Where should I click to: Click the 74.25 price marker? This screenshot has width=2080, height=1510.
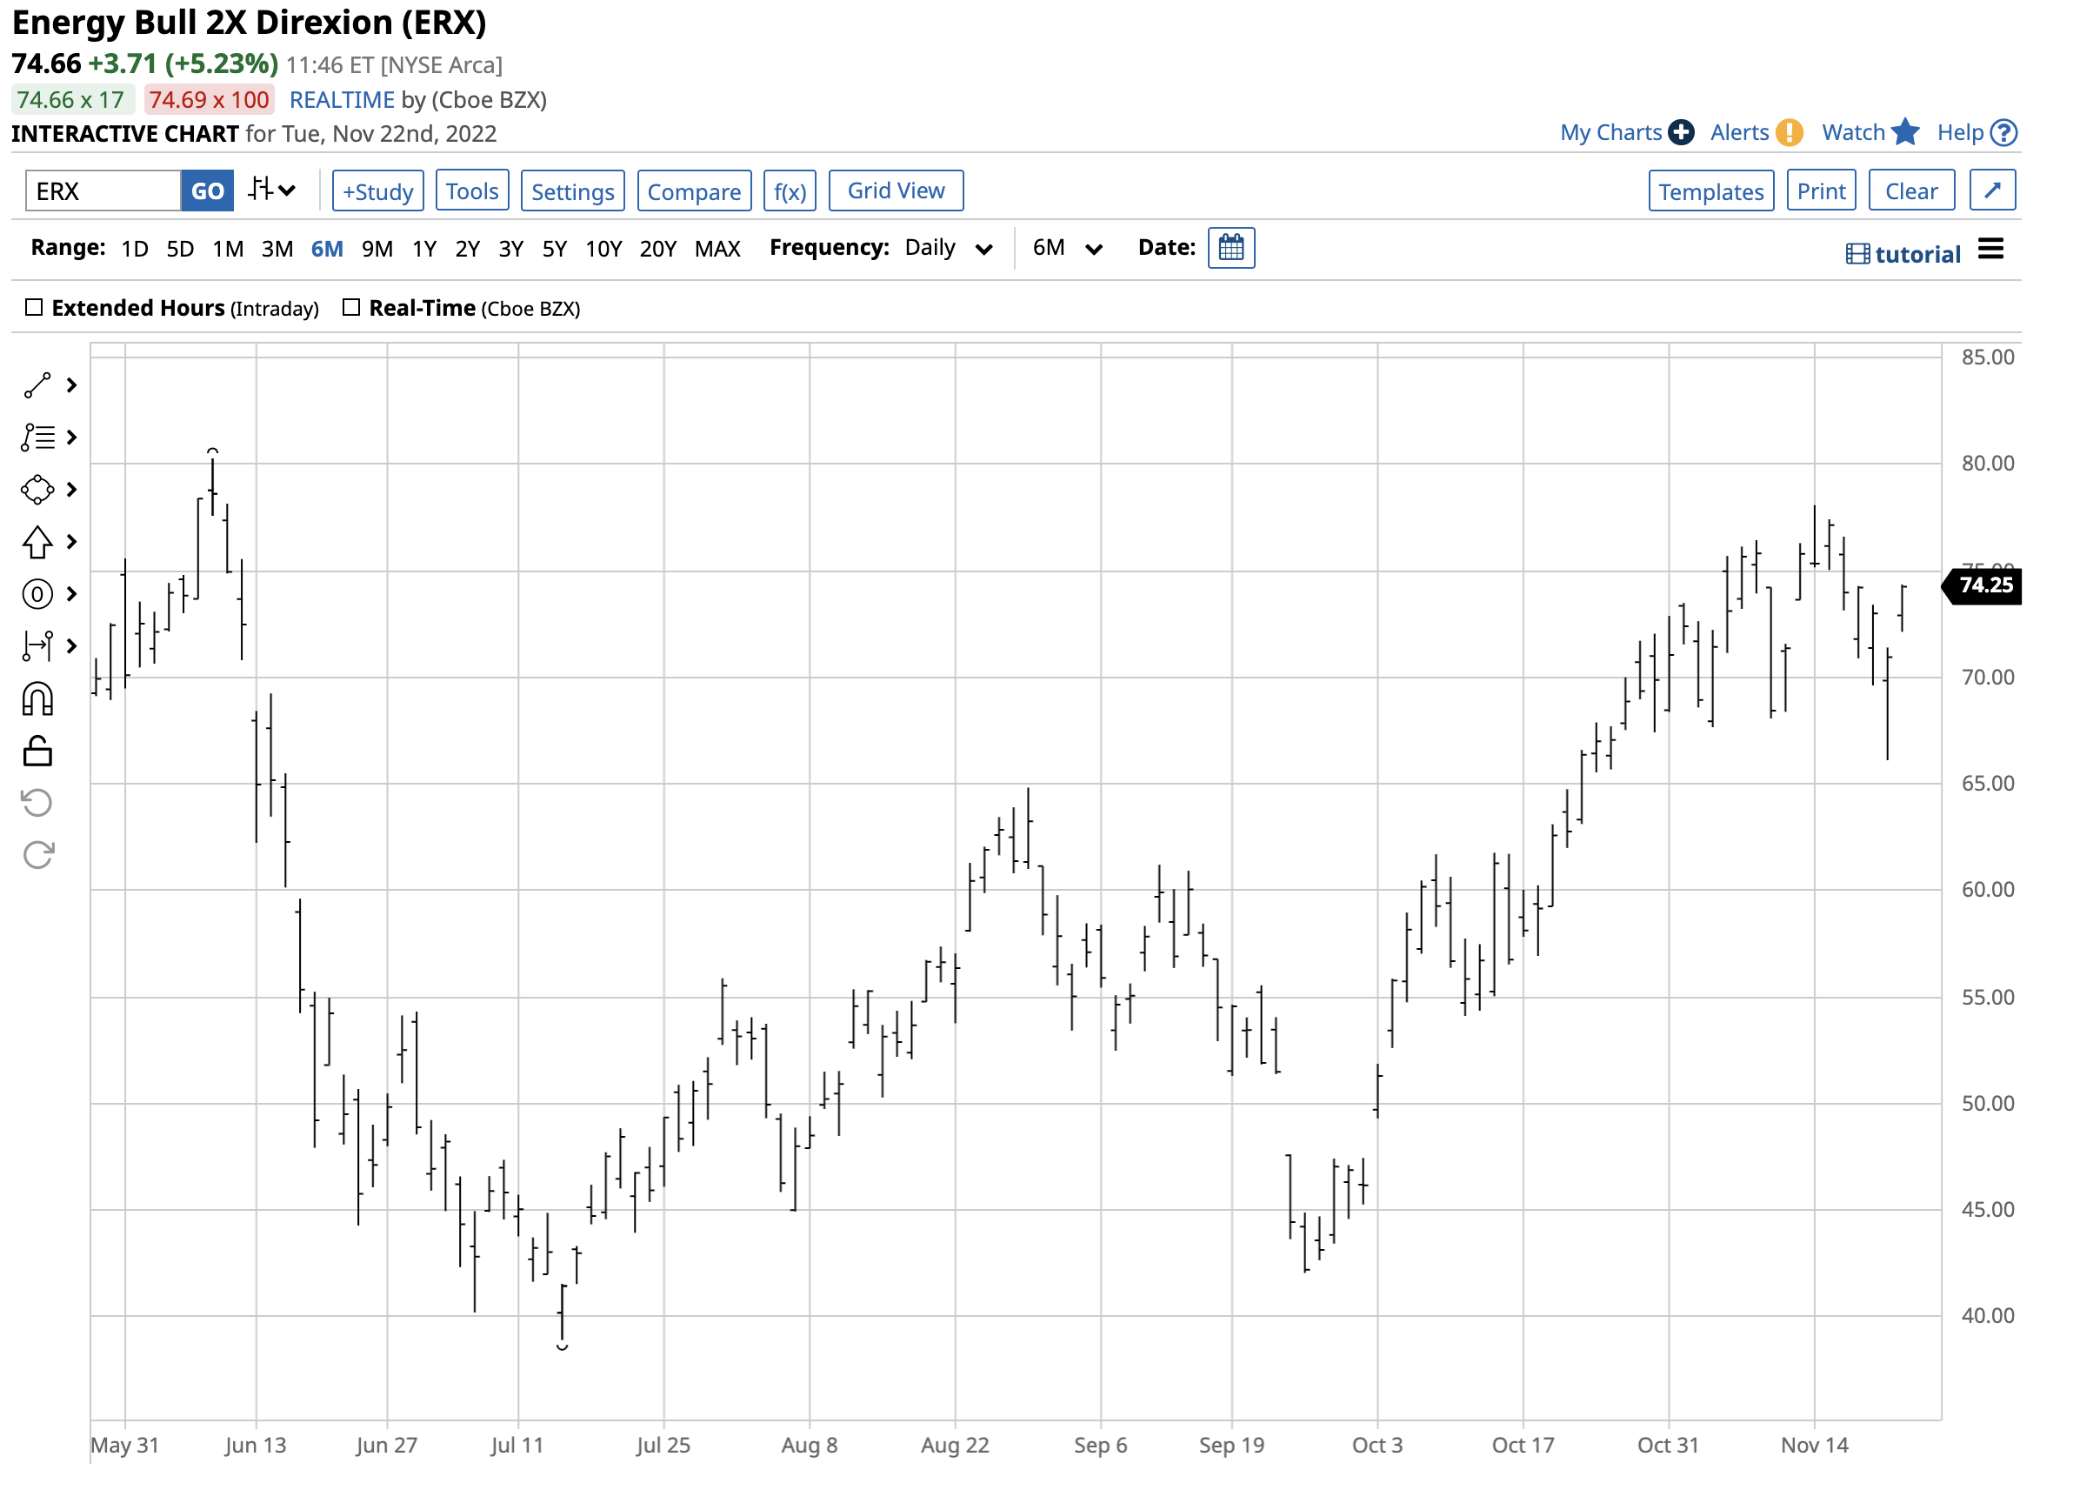[1983, 586]
